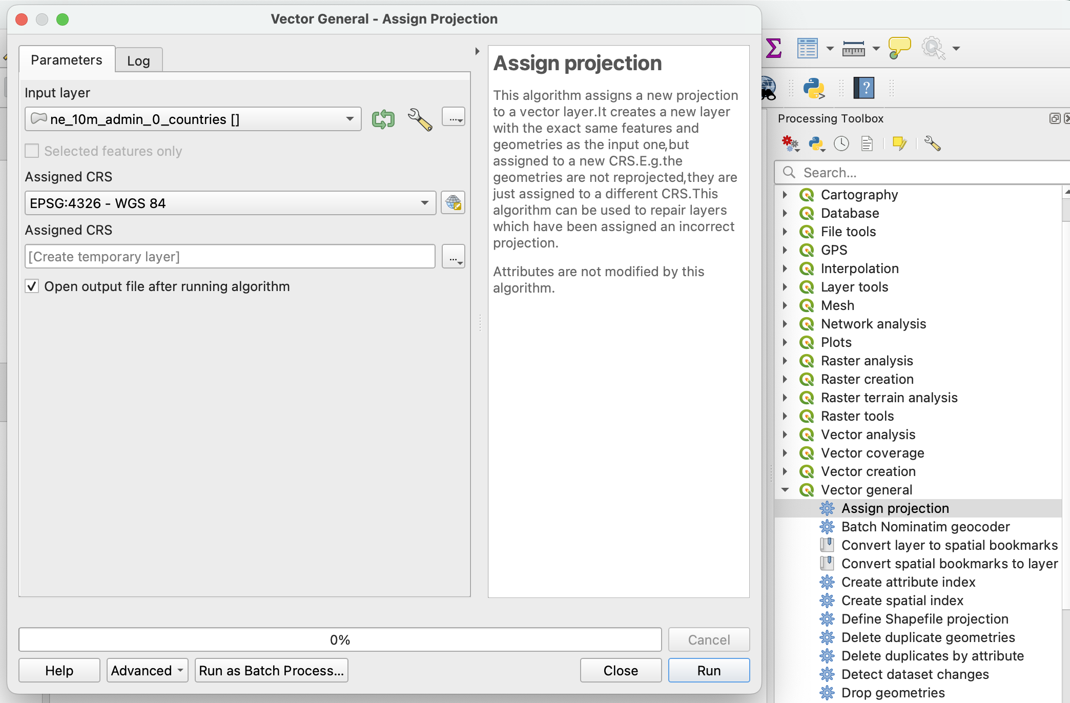Collapse the Vector general group
This screenshot has width=1070, height=703.
tap(785, 490)
